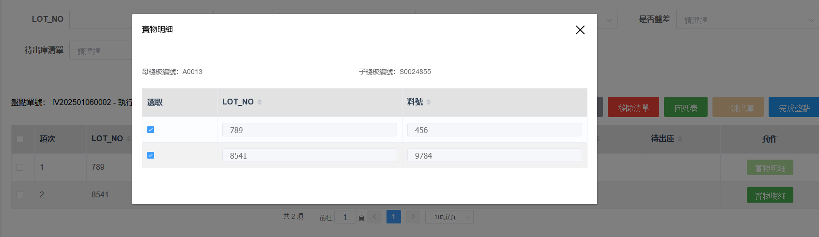Click the 回列表 green button

tap(686, 107)
